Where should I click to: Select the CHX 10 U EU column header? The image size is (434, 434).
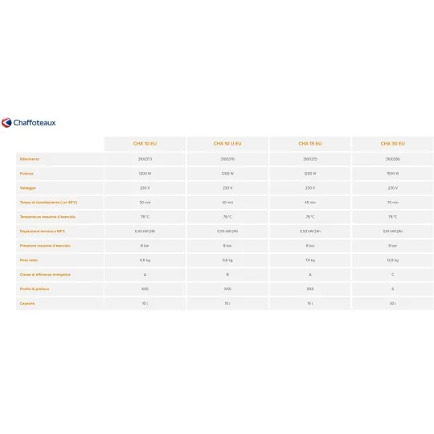coord(227,144)
